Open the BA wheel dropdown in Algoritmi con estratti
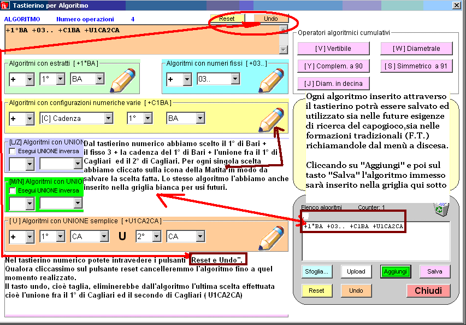Viewport: 466px width, 325px height. (x=99, y=79)
